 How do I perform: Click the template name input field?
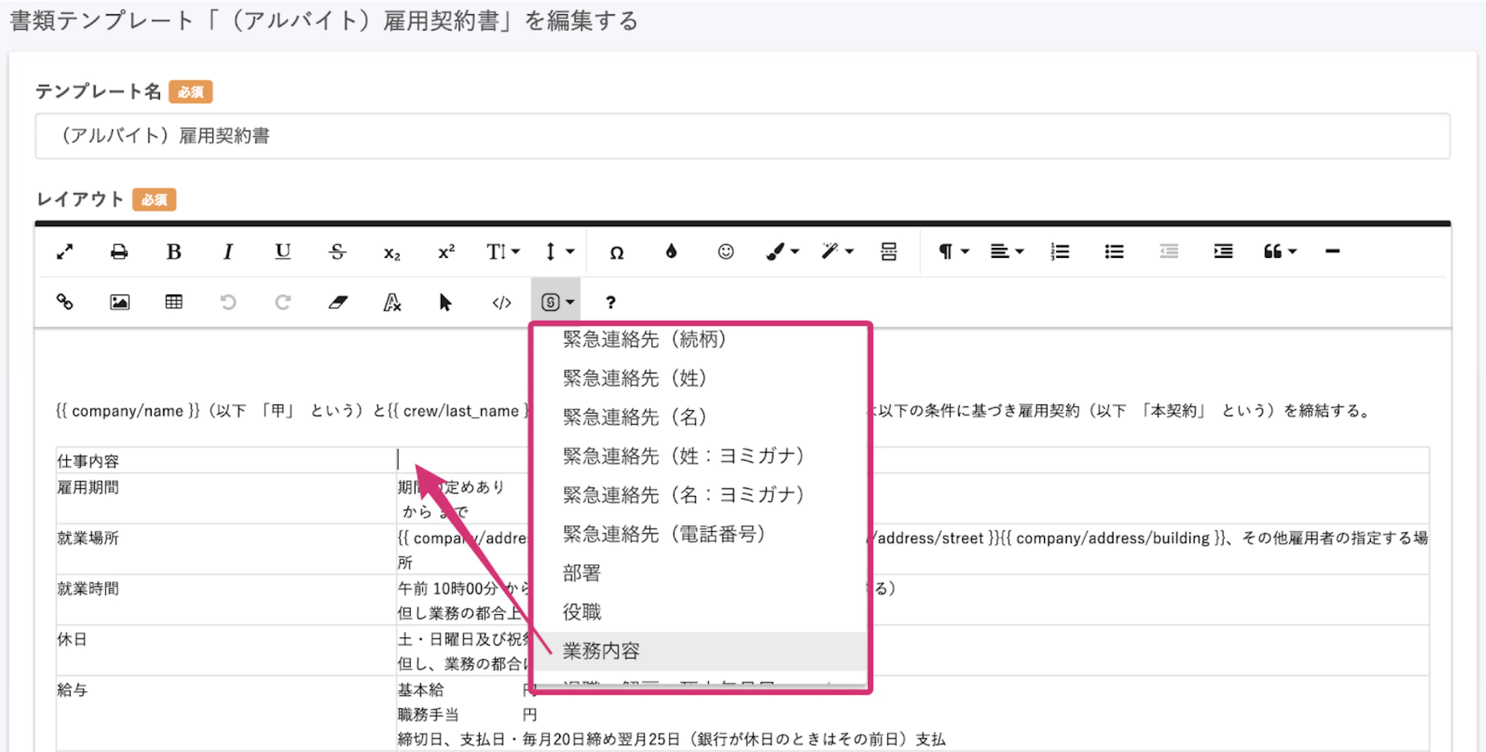[x=743, y=136]
